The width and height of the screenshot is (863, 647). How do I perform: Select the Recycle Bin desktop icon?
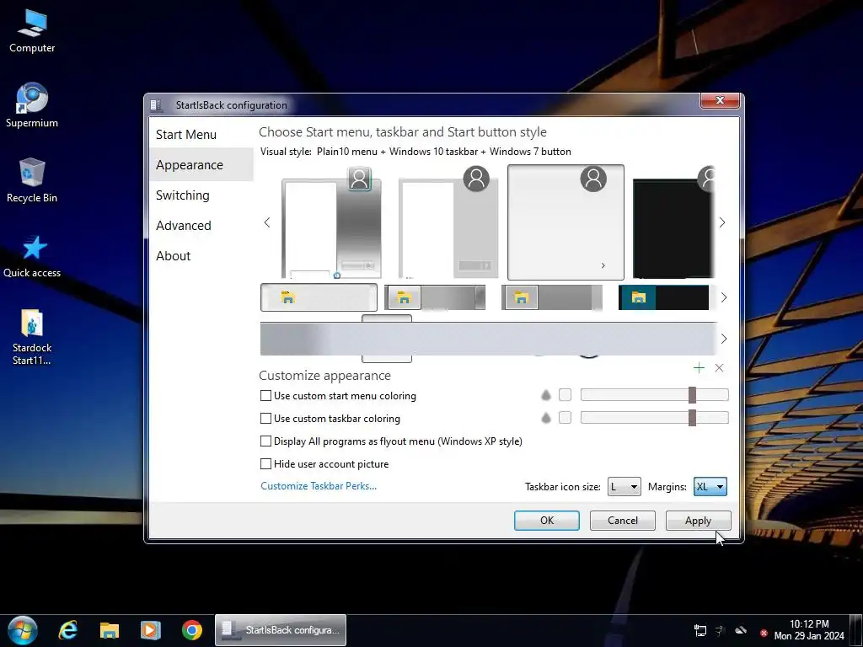coord(32,180)
